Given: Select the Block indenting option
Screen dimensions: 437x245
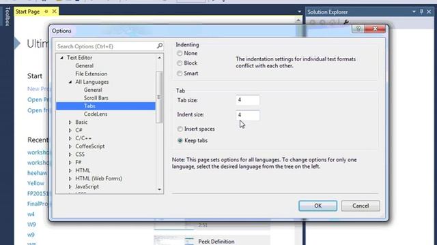Looking at the screenshot, I should 180,63.
